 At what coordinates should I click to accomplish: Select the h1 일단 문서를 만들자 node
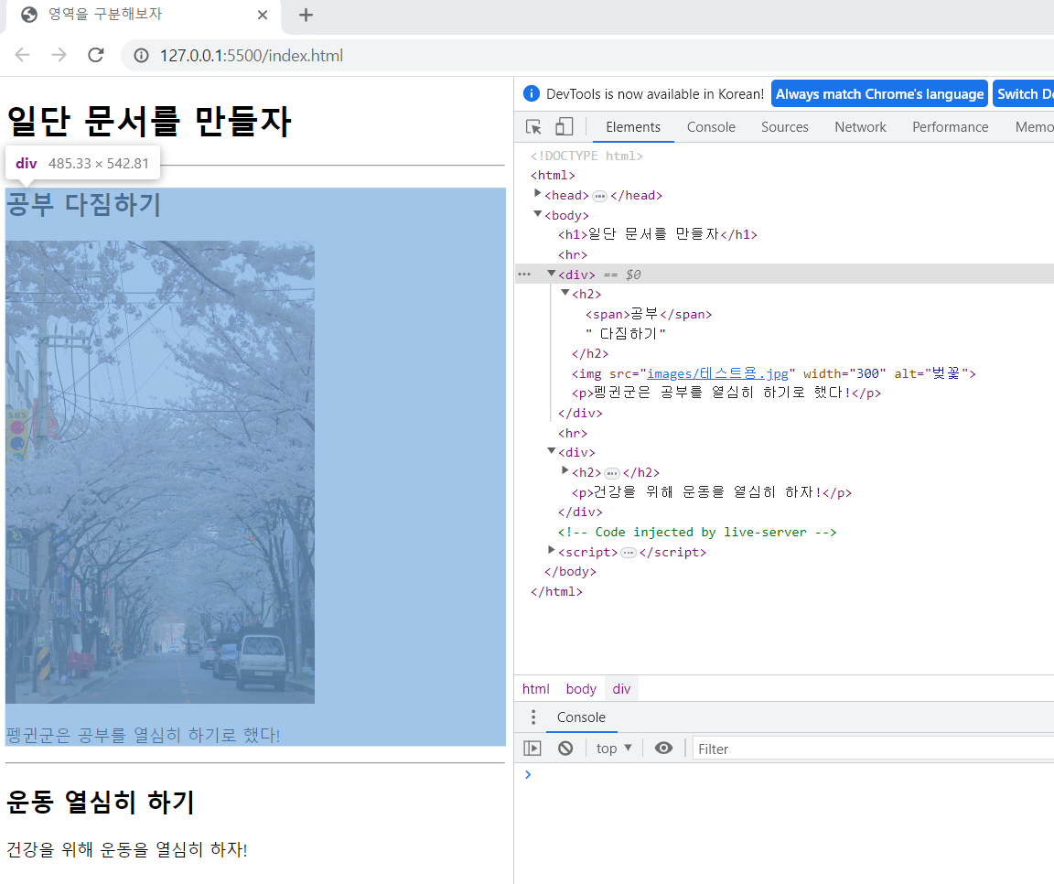(658, 234)
